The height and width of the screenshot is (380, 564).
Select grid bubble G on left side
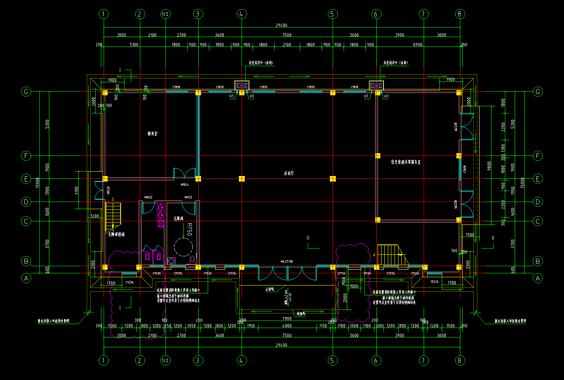(26, 92)
